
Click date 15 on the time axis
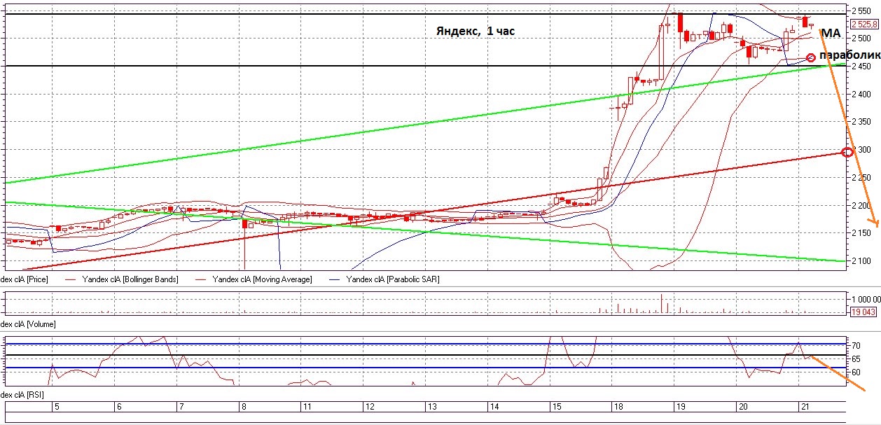pos(556,407)
